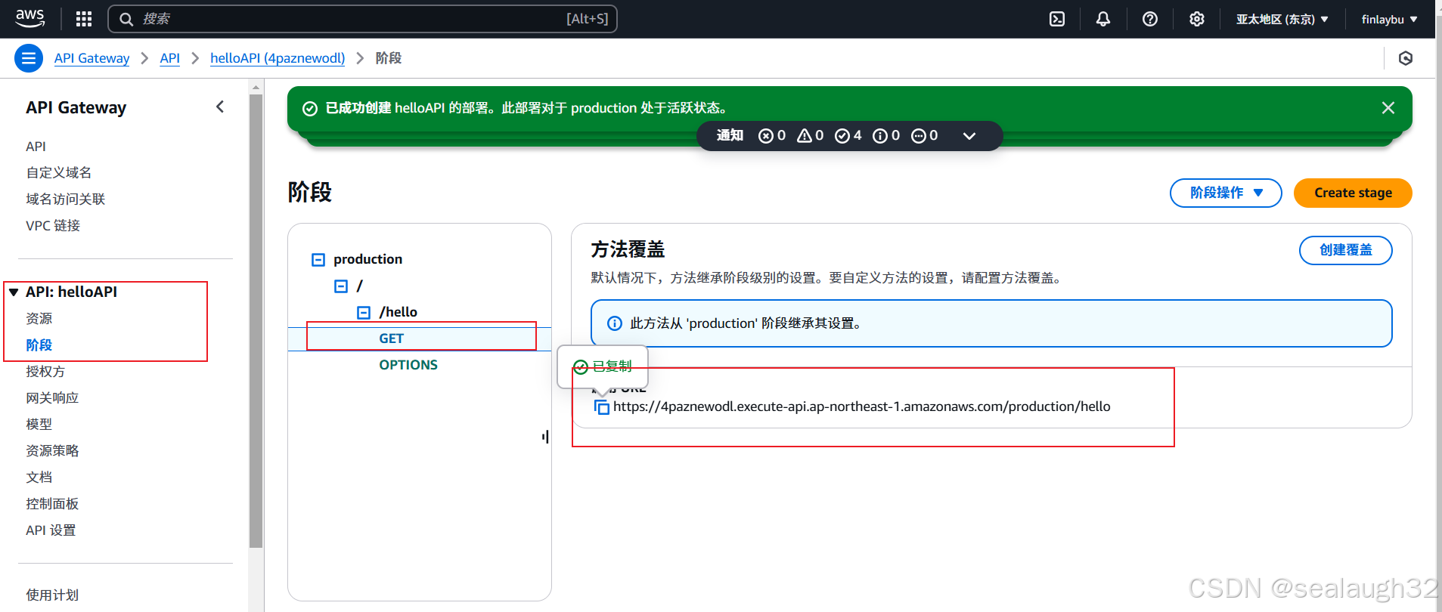Open 控制面板 in the sidebar

(x=52, y=504)
